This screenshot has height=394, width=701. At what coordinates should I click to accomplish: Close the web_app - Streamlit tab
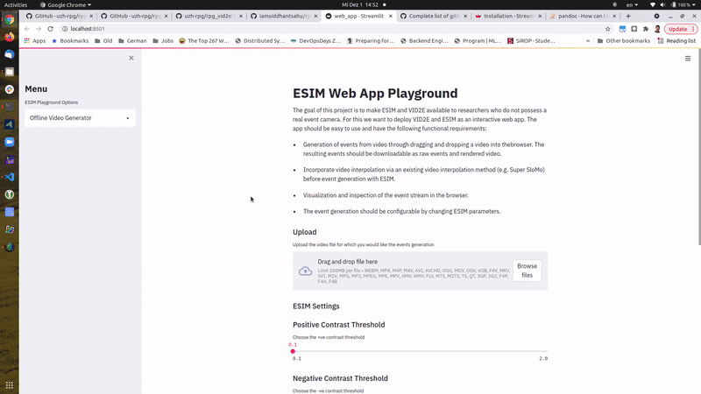390,16
